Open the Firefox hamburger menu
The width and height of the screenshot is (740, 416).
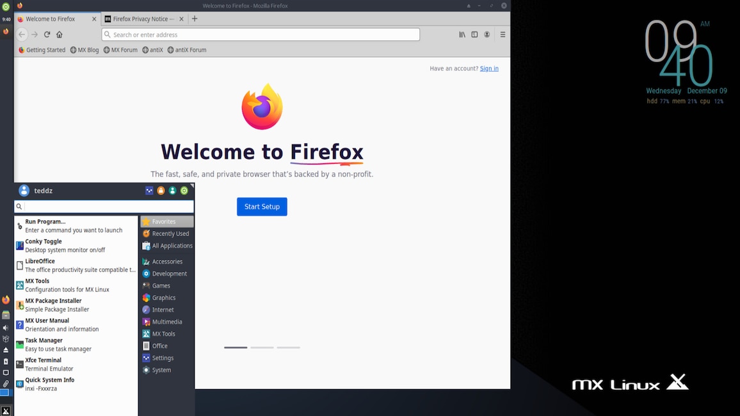click(x=503, y=34)
